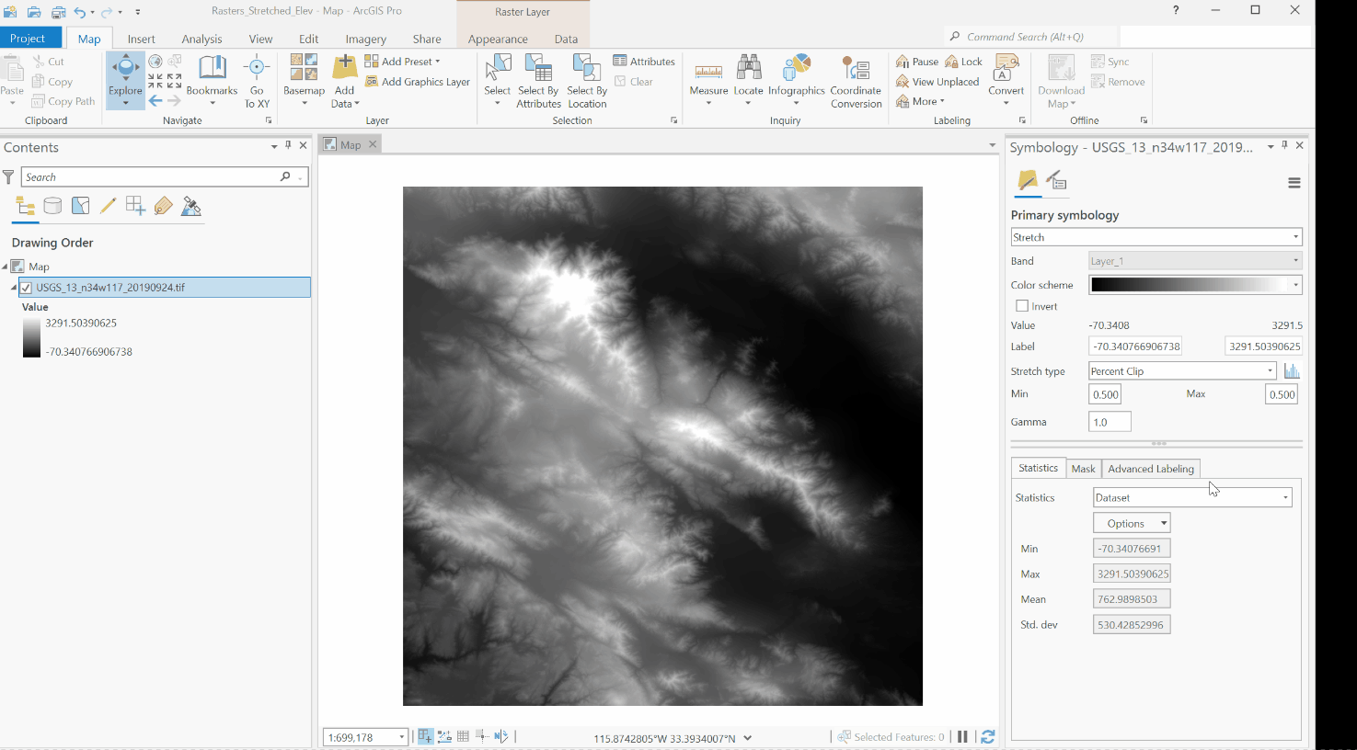Open the Bookmarks menu icon
Viewport: 1357px width, 750px height.
coord(213,68)
